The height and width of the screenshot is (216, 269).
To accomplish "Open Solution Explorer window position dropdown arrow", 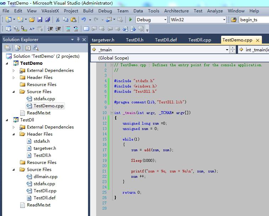I will [72, 40].
